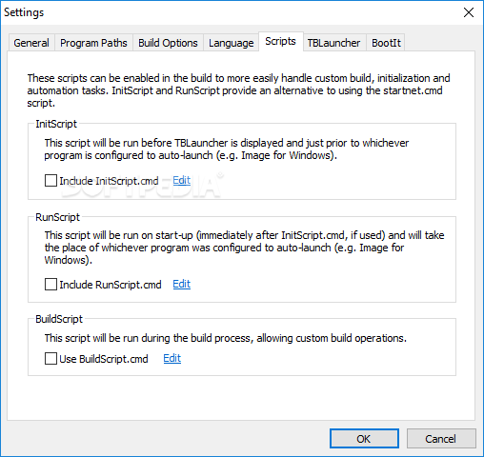The width and height of the screenshot is (484, 457).
Task: Click the InitScript group label
Action: click(x=56, y=124)
